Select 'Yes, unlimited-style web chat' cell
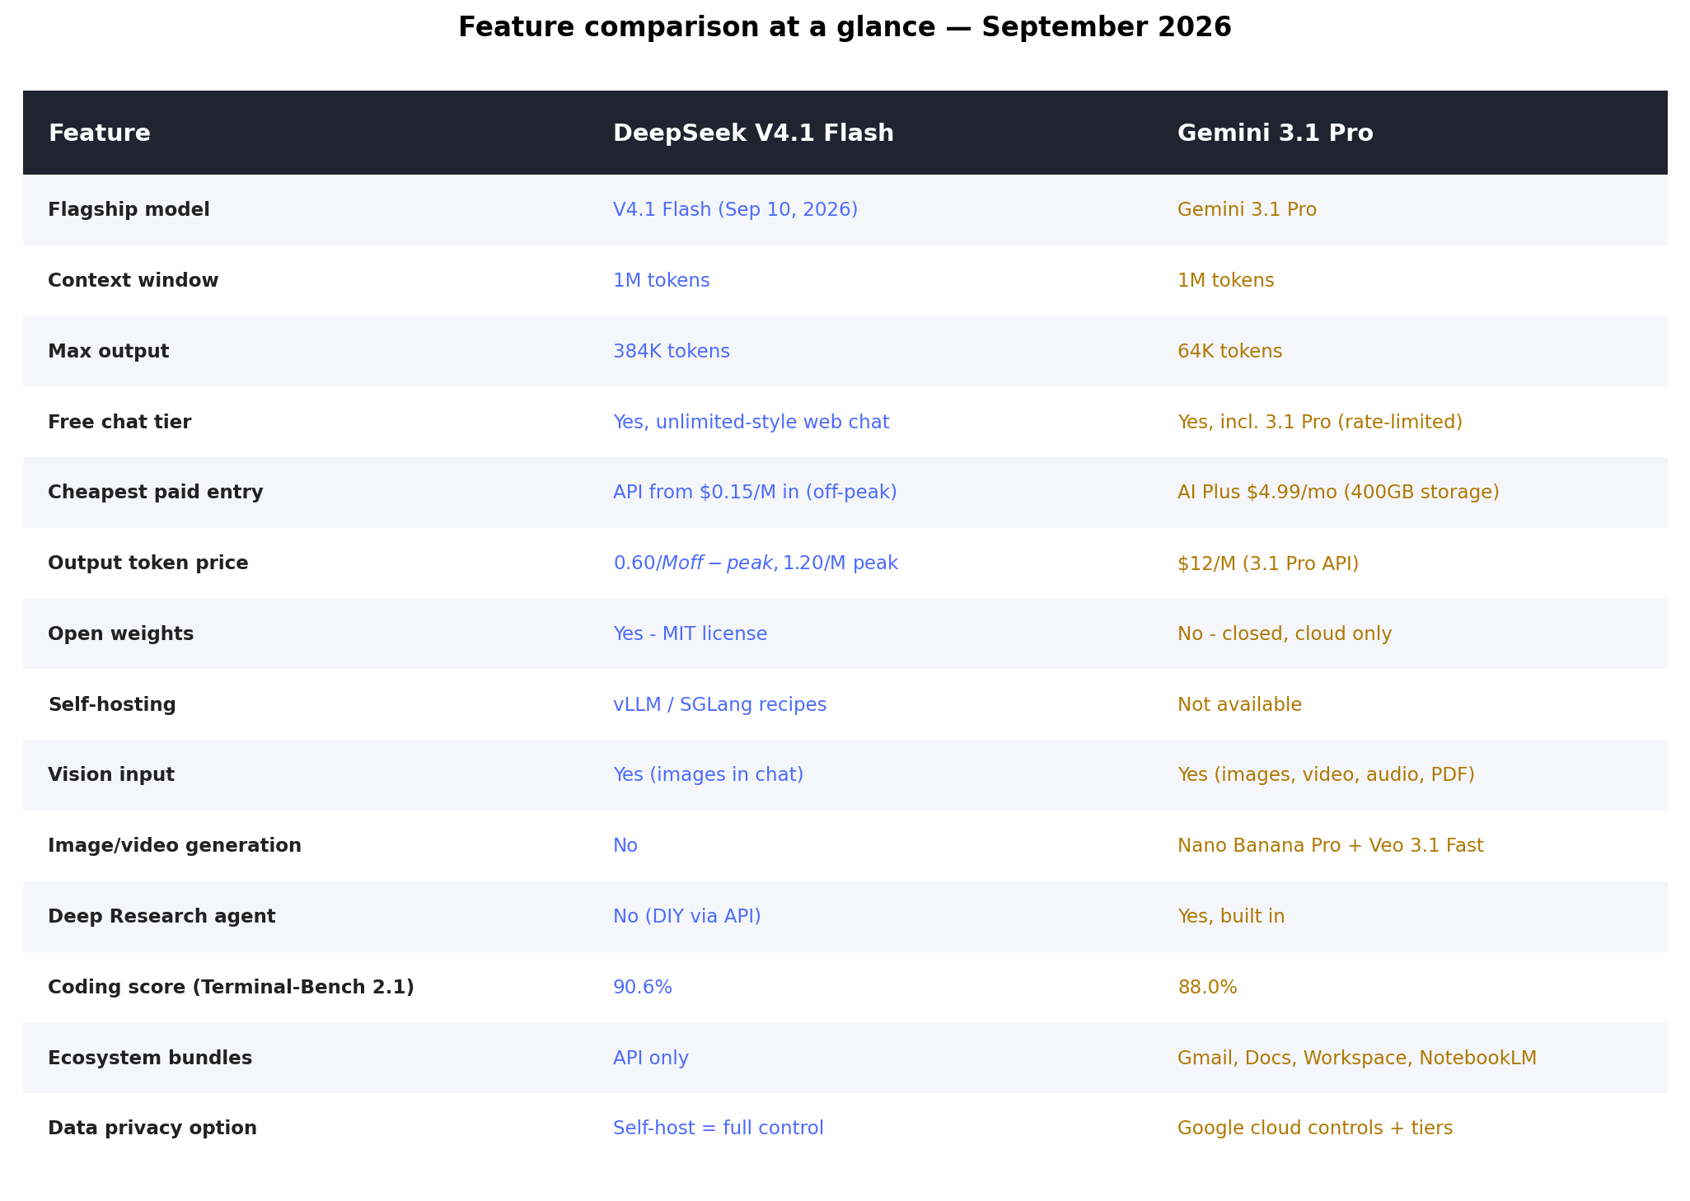This screenshot has height=1201, width=1690. pyautogui.click(x=751, y=423)
